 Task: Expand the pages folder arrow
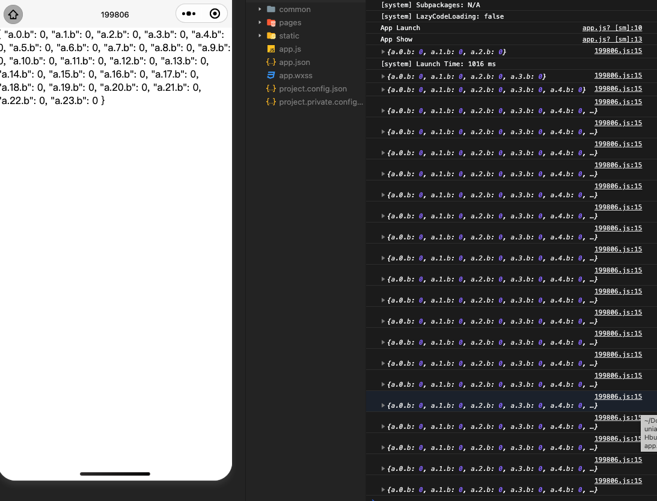click(260, 22)
